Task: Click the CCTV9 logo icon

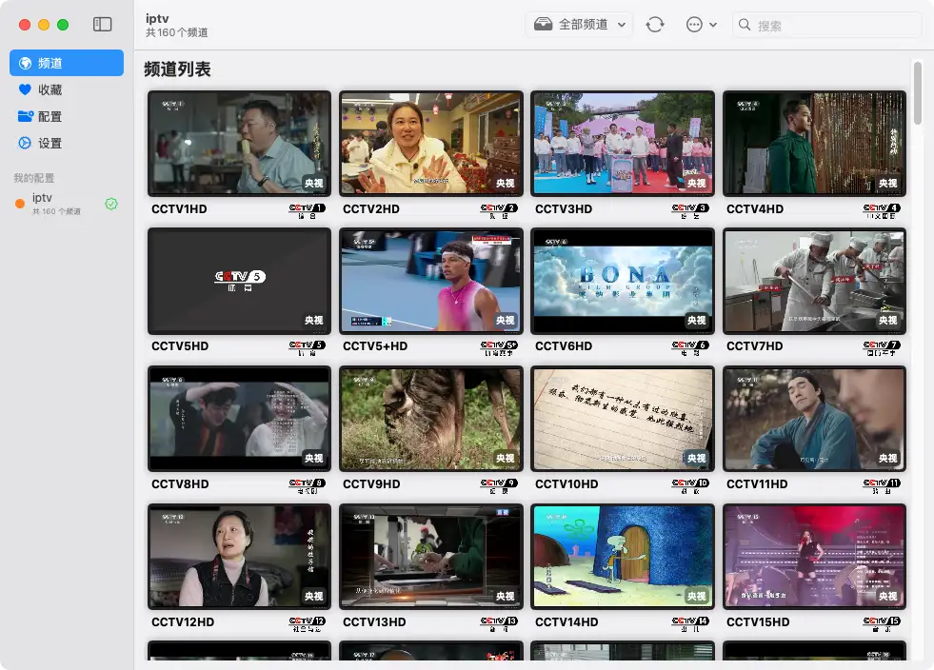Action: point(499,486)
